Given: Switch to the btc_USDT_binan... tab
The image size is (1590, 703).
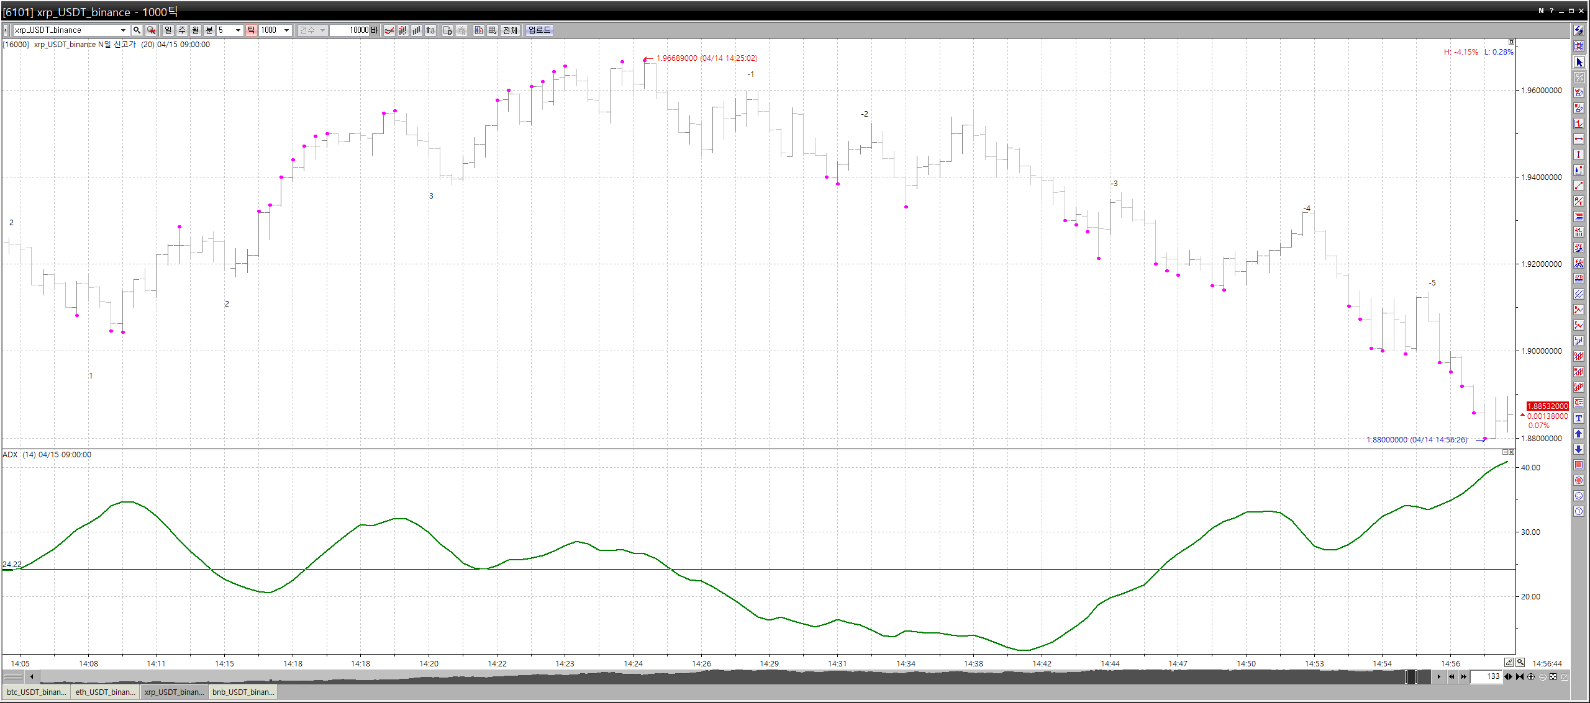Looking at the screenshot, I should (x=36, y=692).
